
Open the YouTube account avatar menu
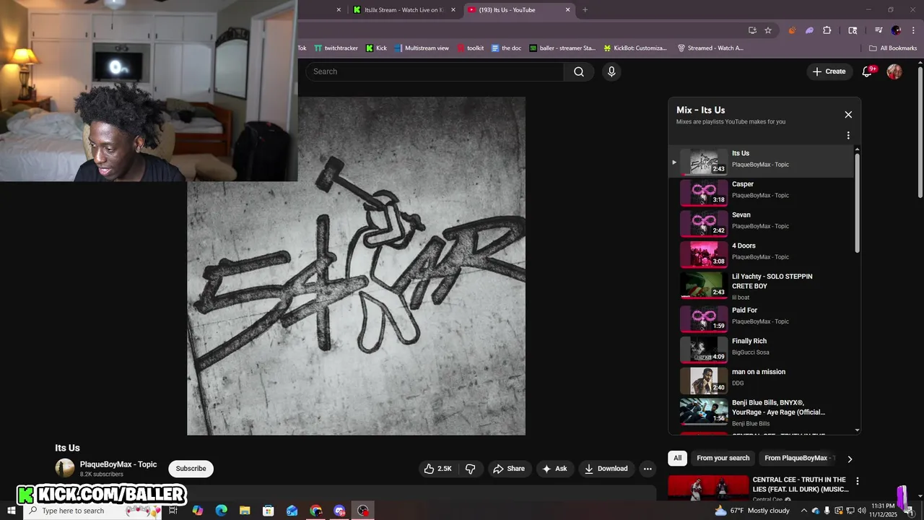[894, 71]
